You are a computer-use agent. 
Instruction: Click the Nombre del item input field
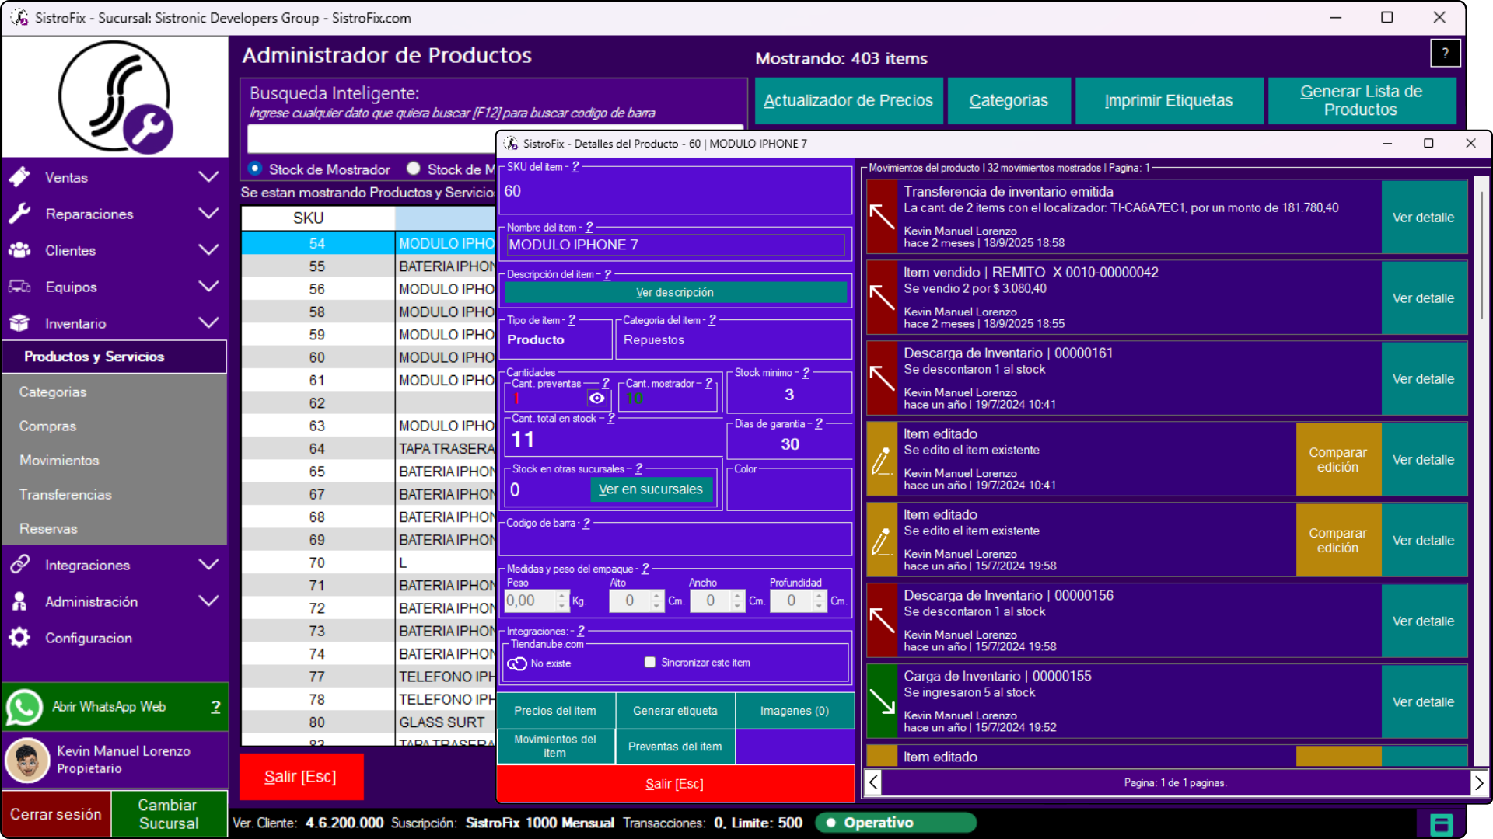coord(675,245)
